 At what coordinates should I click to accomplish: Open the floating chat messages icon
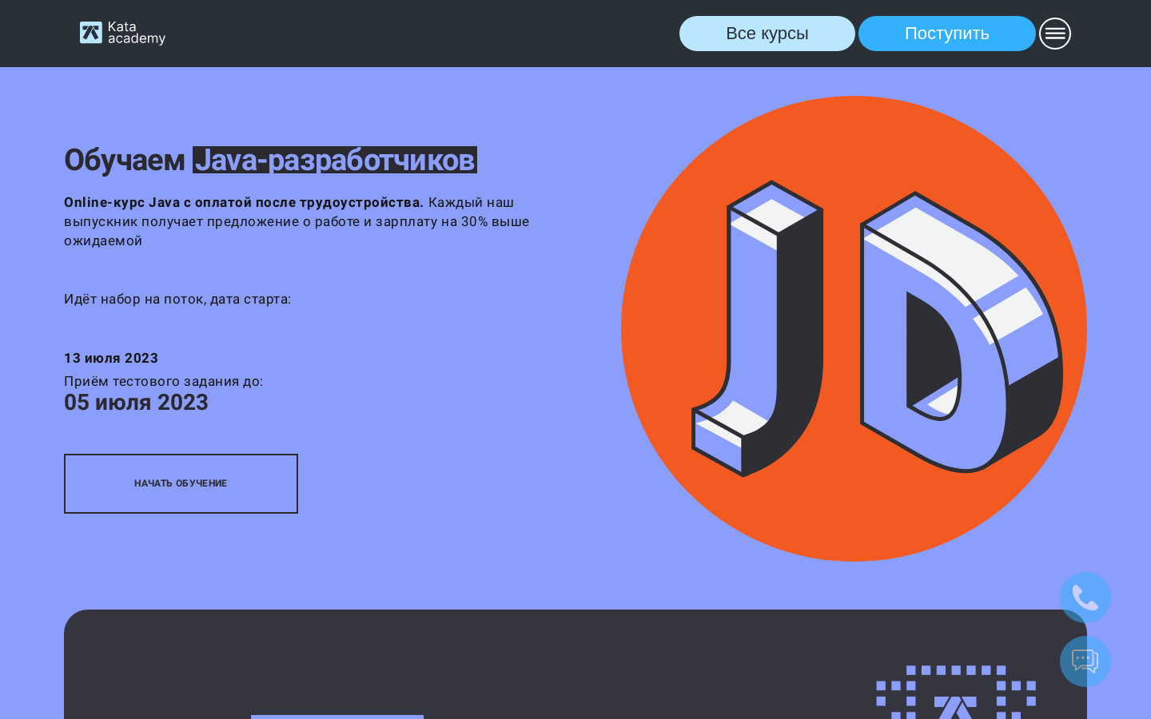pyautogui.click(x=1085, y=661)
